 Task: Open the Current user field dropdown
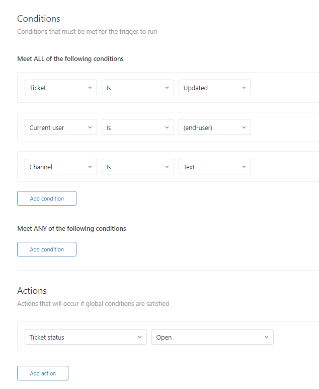pyautogui.click(x=60, y=127)
